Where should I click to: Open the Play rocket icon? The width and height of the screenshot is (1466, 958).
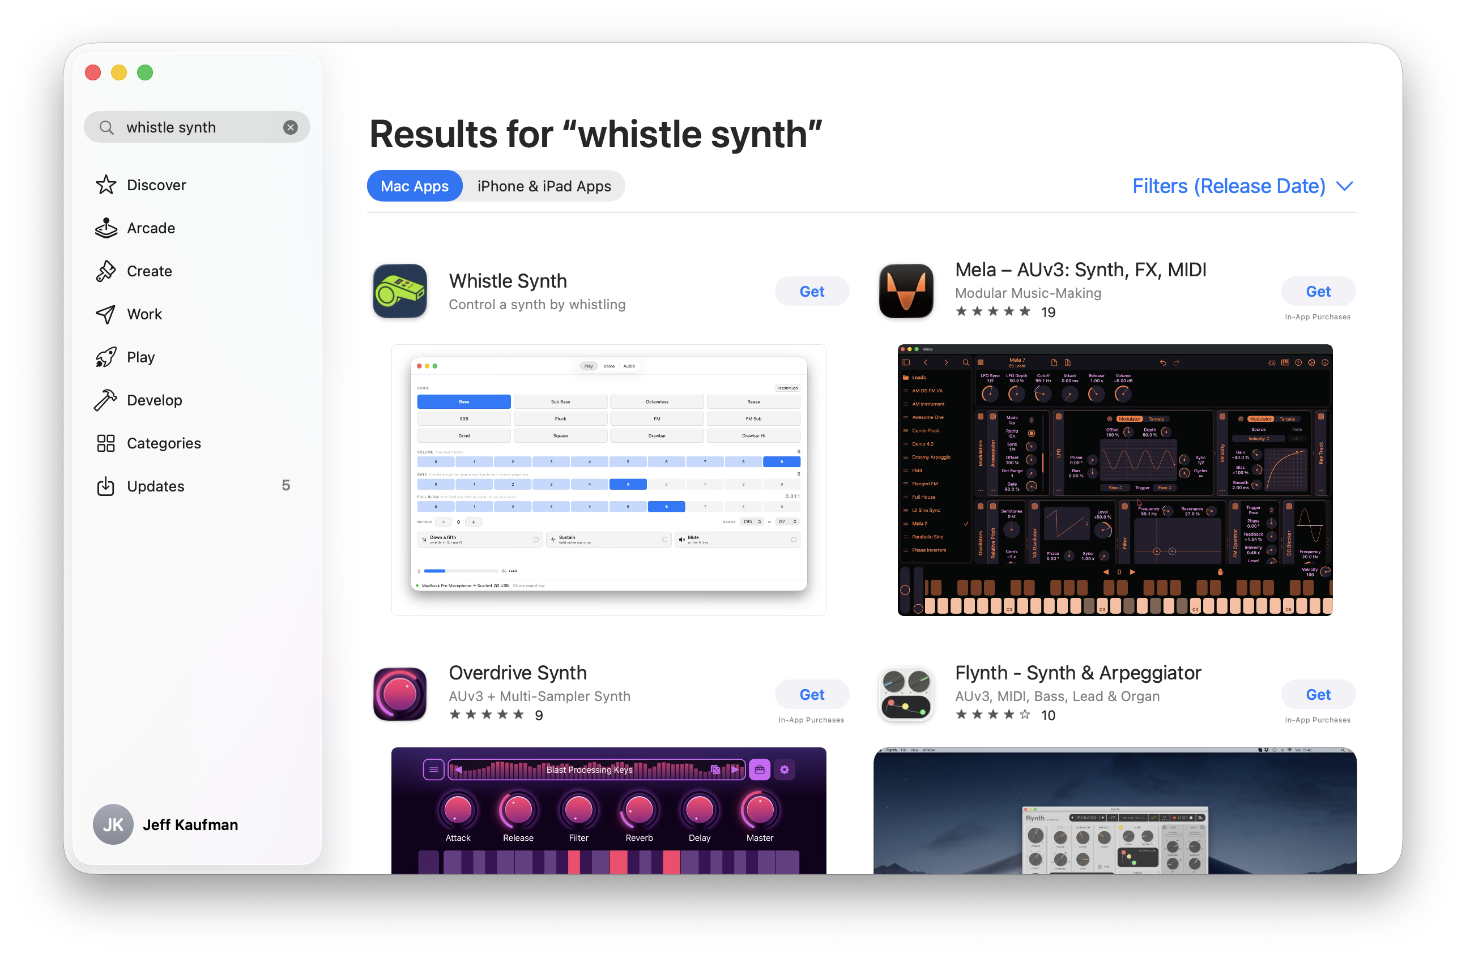(x=106, y=357)
